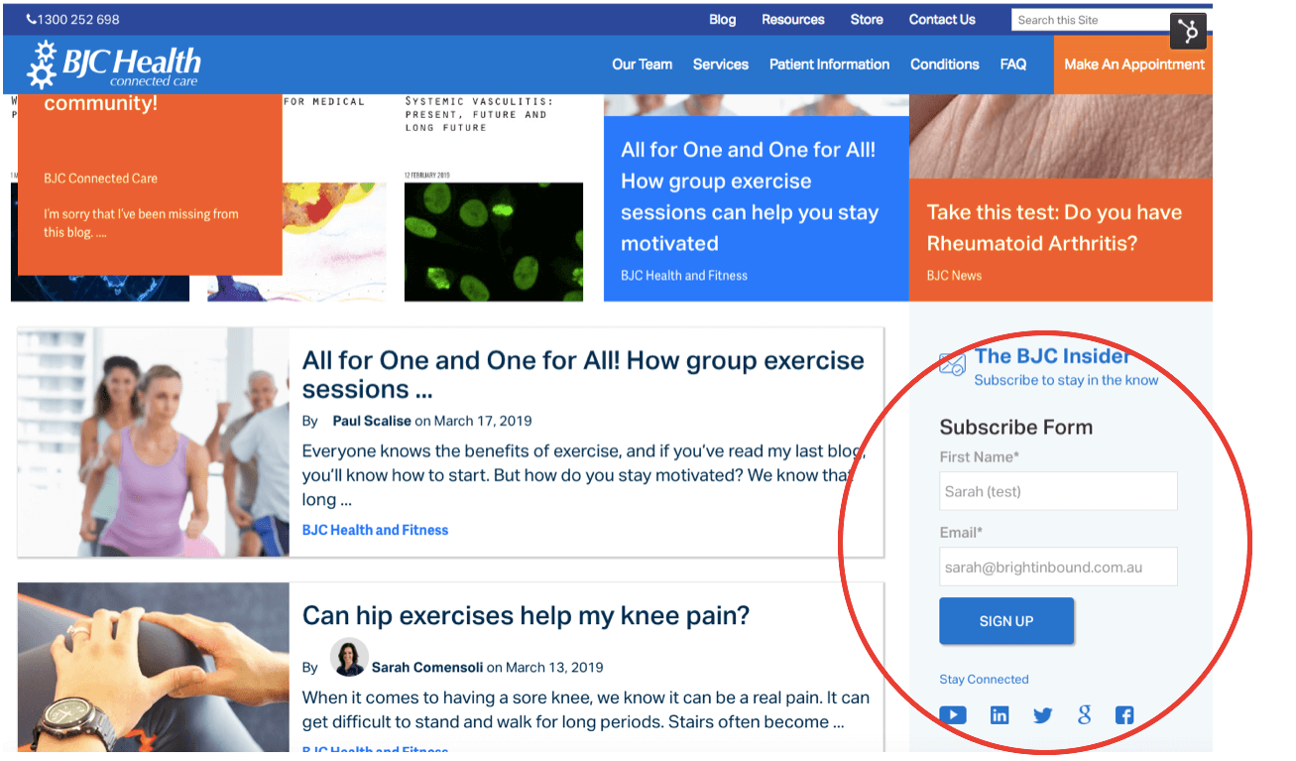Open the Services navigation item
This screenshot has width=1296, height=761.
tap(721, 64)
